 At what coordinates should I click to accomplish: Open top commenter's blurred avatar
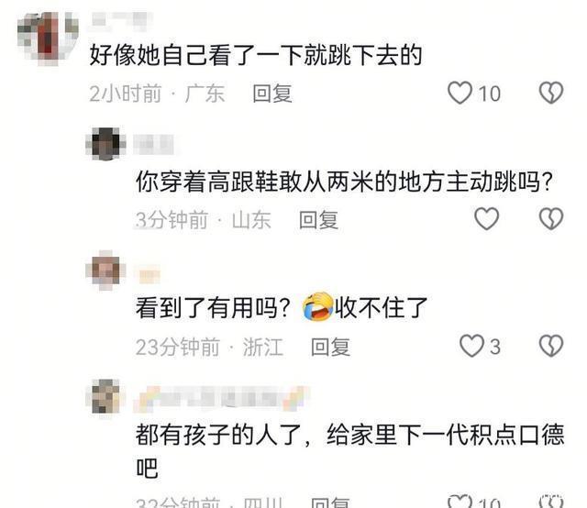(x=48, y=39)
